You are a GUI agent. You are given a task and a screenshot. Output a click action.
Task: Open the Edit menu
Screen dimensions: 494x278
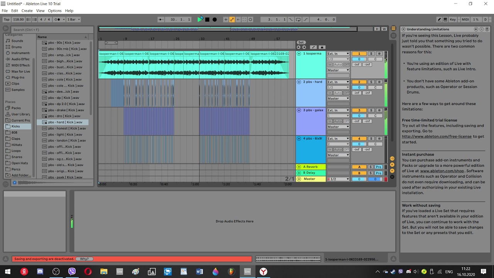click(15, 11)
